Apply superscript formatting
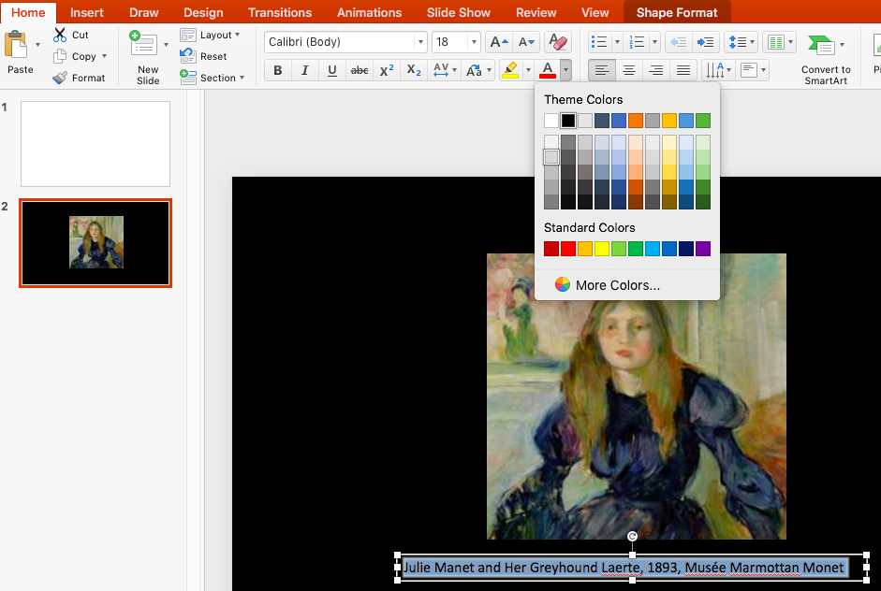Screen dimensions: 881x591 [x=387, y=70]
